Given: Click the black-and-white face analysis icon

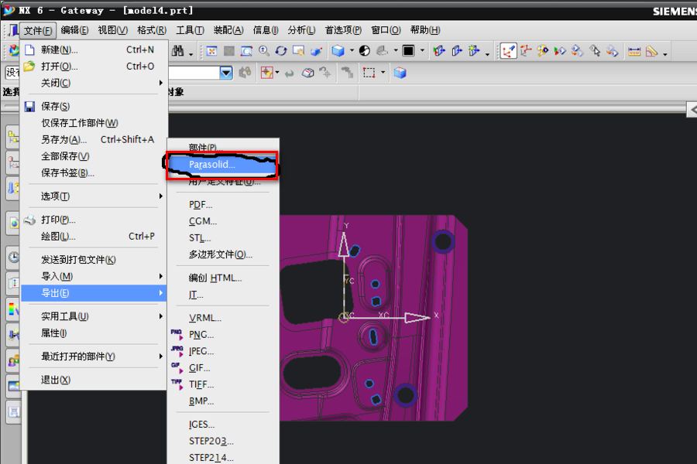Looking at the screenshot, I should pos(365,51).
